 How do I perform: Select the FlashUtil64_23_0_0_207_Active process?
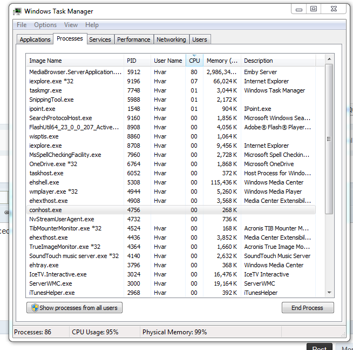[x=171, y=127]
